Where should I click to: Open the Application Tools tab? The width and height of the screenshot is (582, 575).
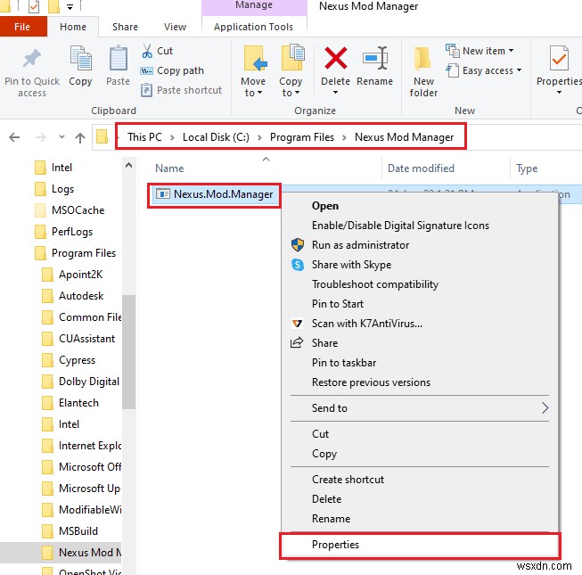253,27
